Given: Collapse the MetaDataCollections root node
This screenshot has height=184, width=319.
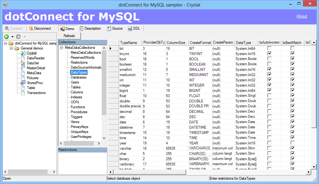Looking at the screenshot, I should click(x=61, y=48).
